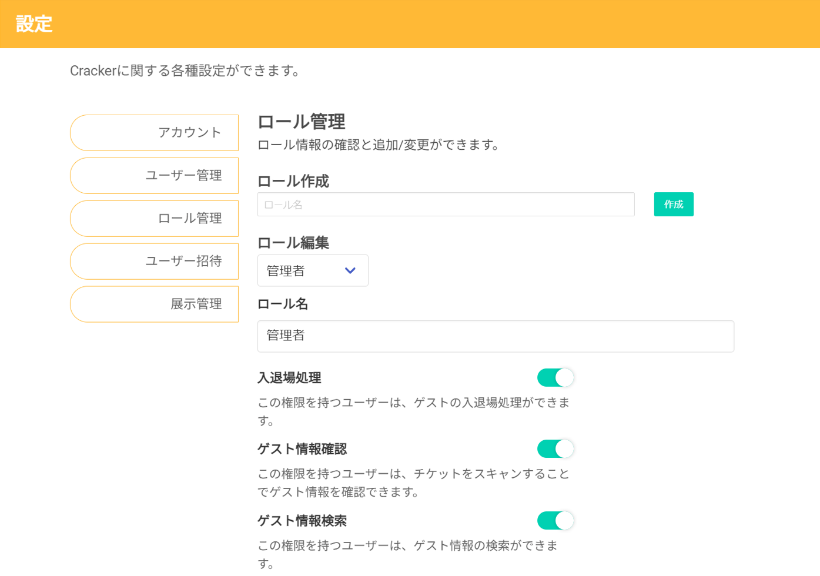
Task: Select the ロール管理 sidebar item
Action: tap(155, 219)
